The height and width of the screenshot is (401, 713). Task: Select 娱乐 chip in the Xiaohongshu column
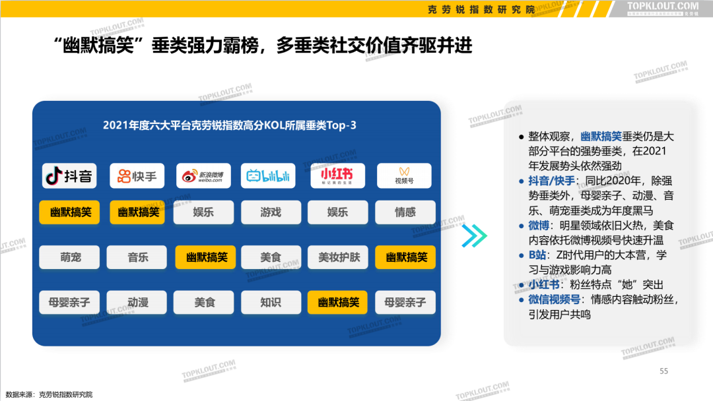pyautogui.click(x=337, y=212)
